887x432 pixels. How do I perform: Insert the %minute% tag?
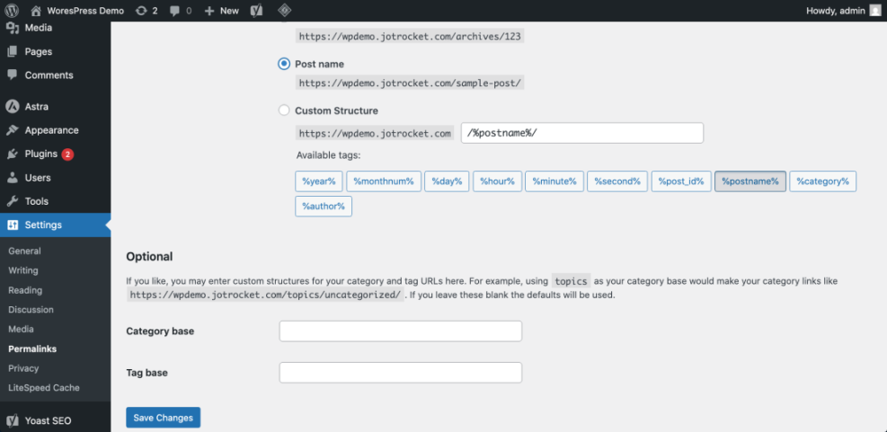click(554, 181)
